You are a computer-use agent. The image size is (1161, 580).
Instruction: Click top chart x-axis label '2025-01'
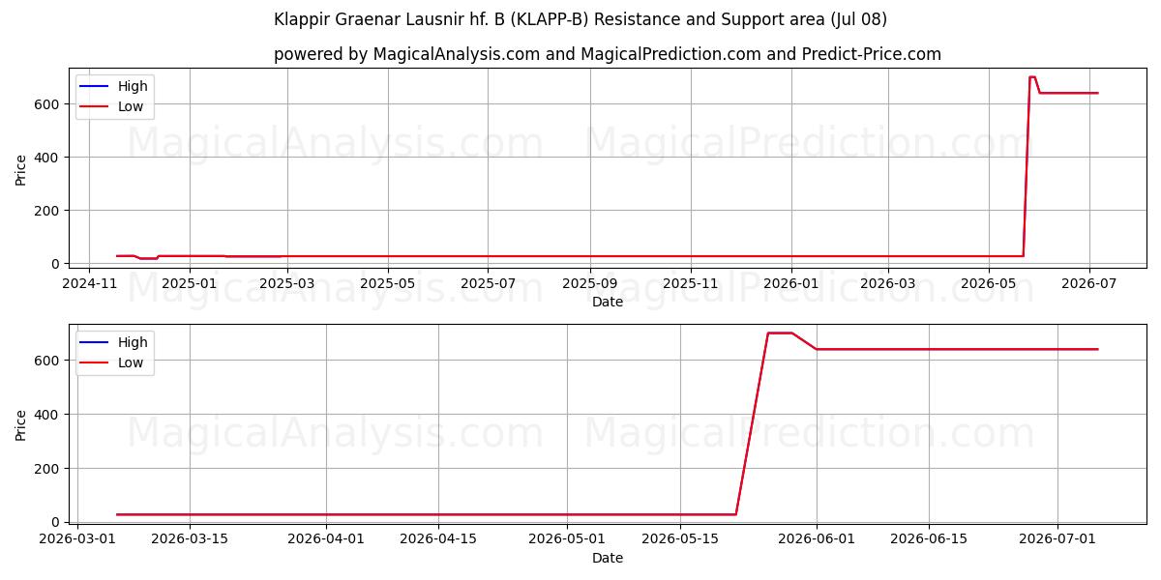(x=190, y=283)
